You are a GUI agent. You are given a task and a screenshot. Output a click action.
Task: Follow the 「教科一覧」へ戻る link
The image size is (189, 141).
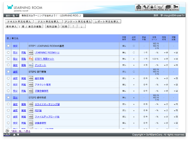pyautogui.click(x=20, y=131)
